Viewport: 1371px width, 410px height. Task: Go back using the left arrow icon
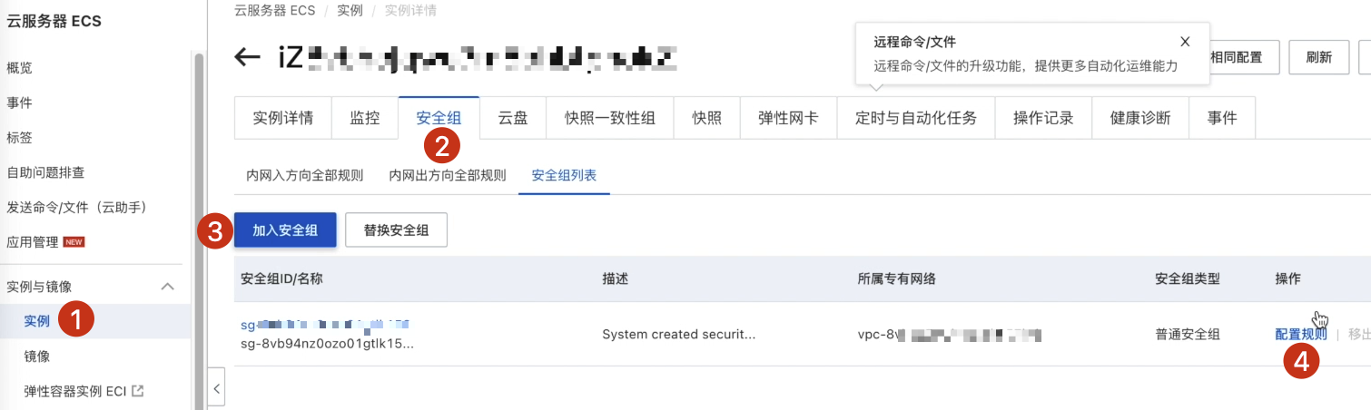(x=247, y=57)
